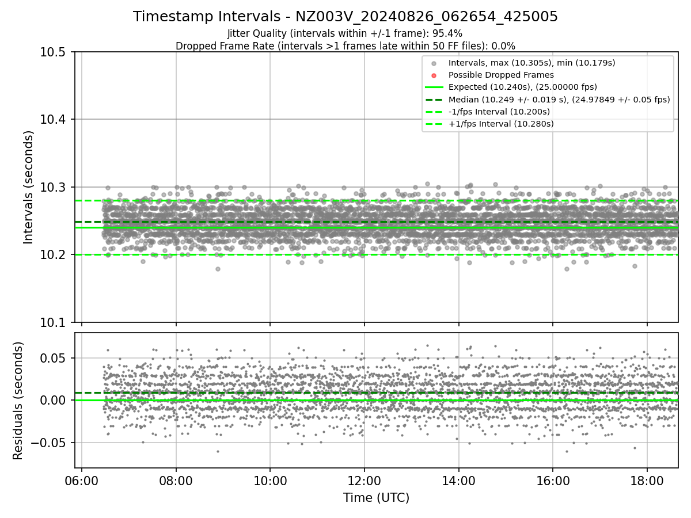The image size is (691, 518).
Task: Click the '+1/fps Interval (10.280s)' legend entry
Action: tap(501, 124)
